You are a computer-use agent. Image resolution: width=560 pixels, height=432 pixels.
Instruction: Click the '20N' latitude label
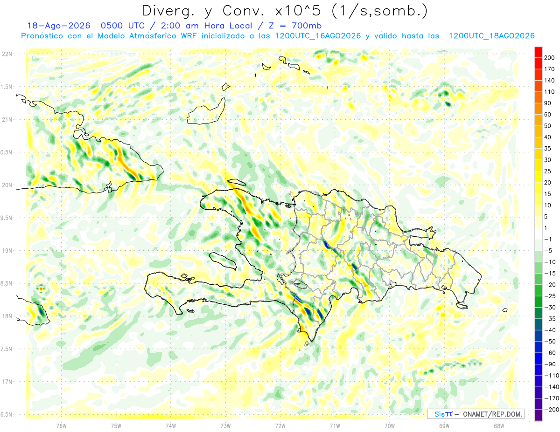click(7, 185)
